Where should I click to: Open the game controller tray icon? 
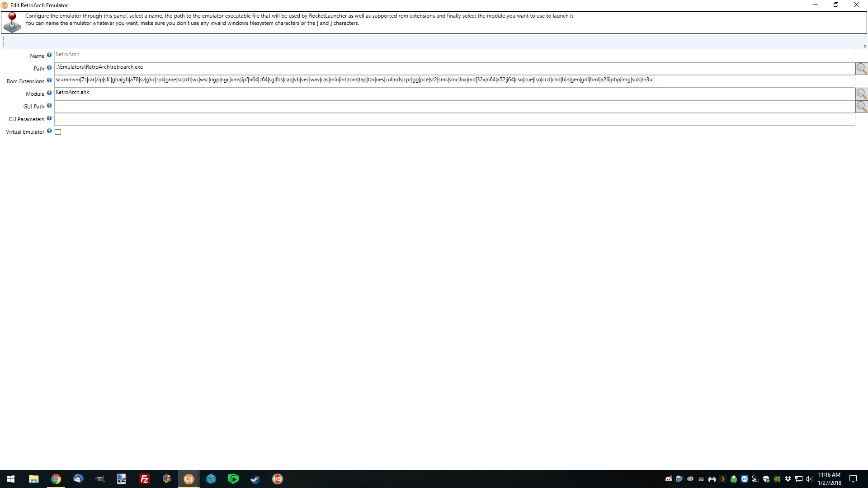[x=712, y=479]
